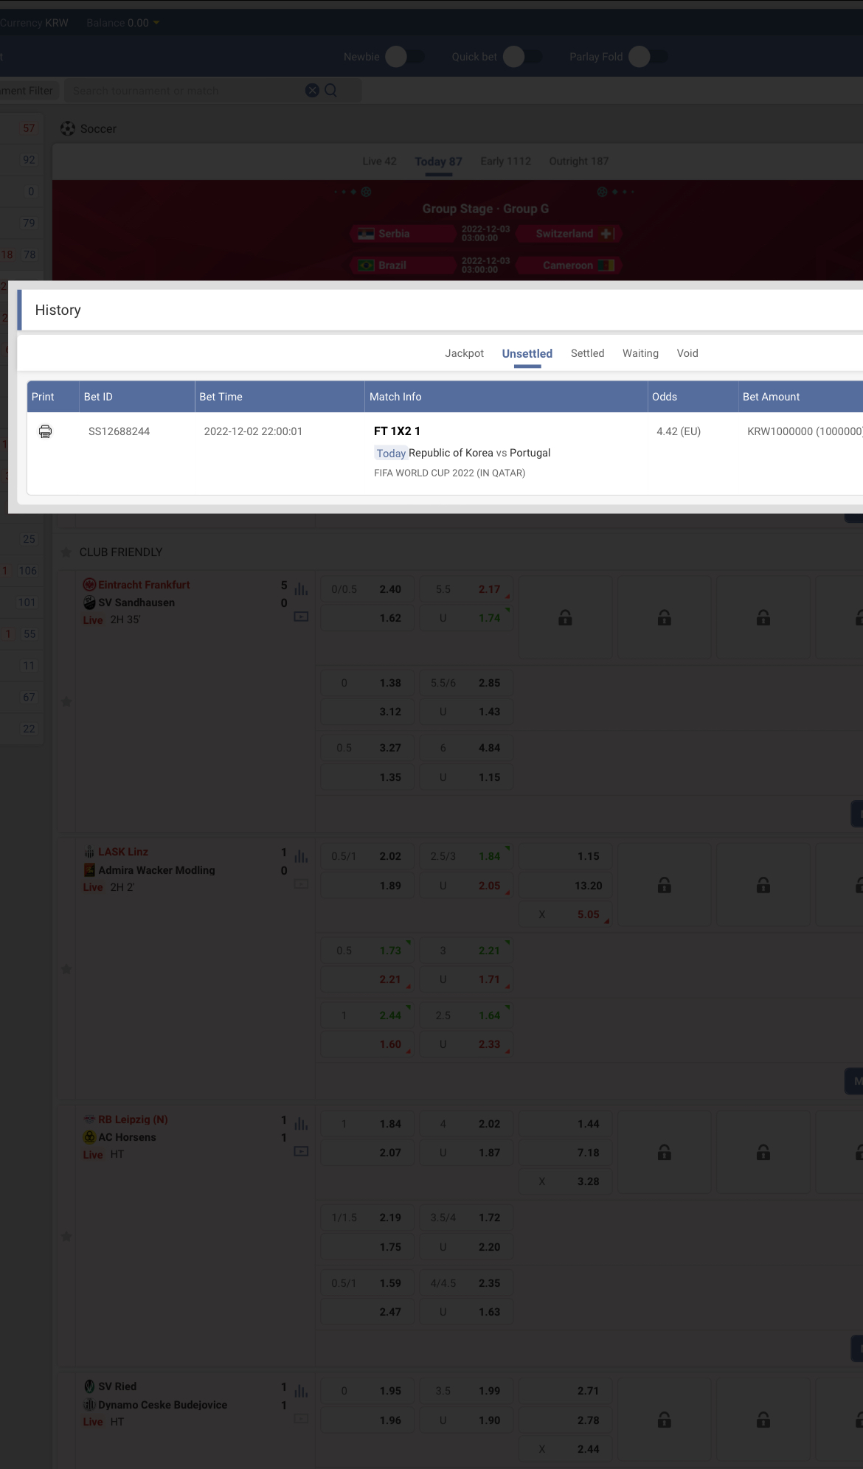Favorite the CLUB FRIENDLY league star
863x1469 pixels.
click(66, 552)
